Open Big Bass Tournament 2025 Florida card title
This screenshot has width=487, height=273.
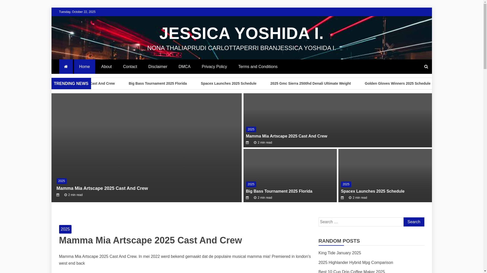[279, 191]
